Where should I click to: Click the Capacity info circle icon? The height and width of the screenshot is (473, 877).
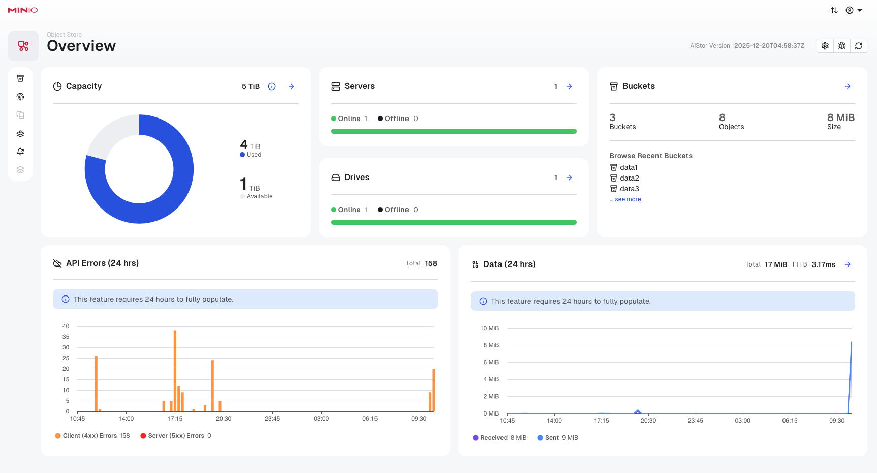pyautogui.click(x=272, y=86)
